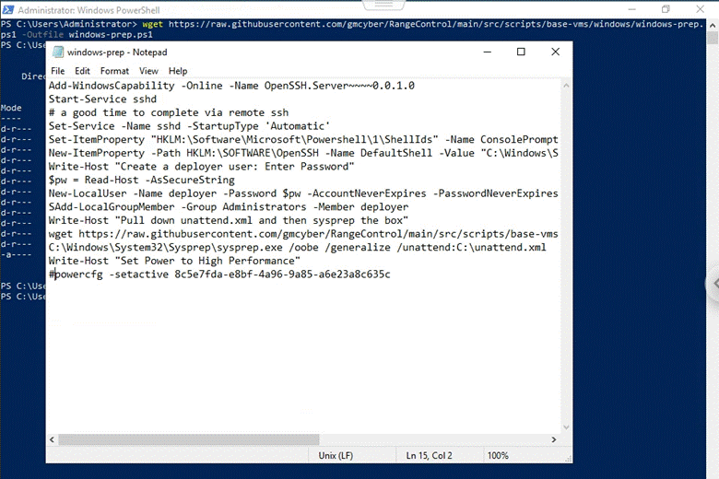Click the '-a----' mode entry in PowerShell
The image size is (719, 479).
tap(16, 255)
